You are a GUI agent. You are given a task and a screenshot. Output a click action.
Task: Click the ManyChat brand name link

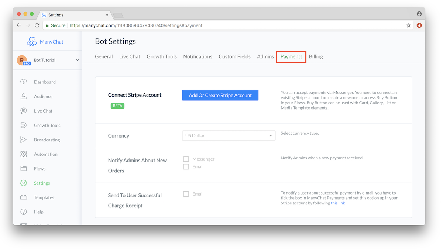(x=52, y=42)
